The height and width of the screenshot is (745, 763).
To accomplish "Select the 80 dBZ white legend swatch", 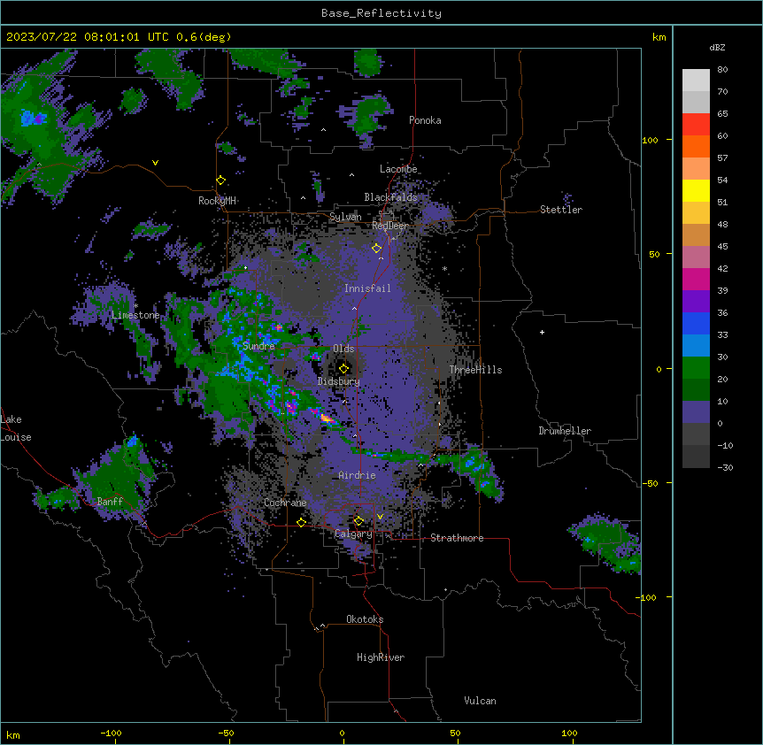I will pyautogui.click(x=696, y=80).
